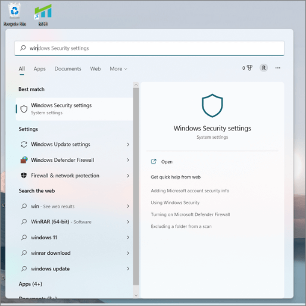306x306 pixels.
Task: Open 'Adding Microsoft account security info' link
Action: click(x=190, y=191)
